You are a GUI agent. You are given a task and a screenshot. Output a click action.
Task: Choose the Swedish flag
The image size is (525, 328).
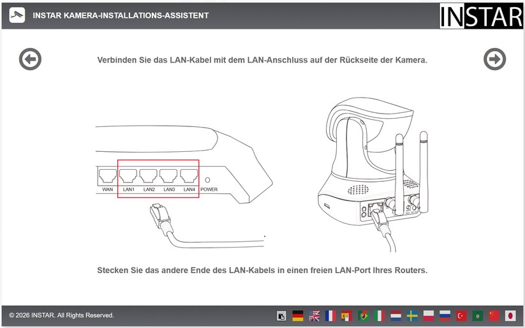point(412,316)
